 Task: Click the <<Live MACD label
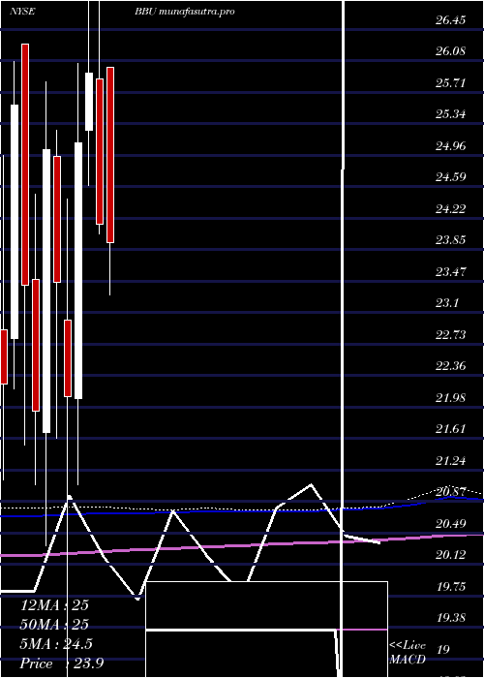408,653
